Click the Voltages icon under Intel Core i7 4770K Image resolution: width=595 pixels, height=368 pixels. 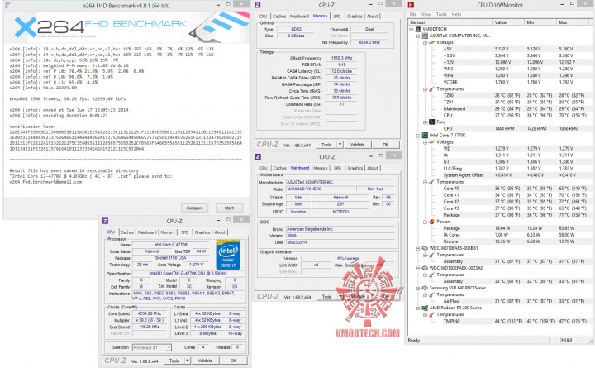click(x=431, y=142)
